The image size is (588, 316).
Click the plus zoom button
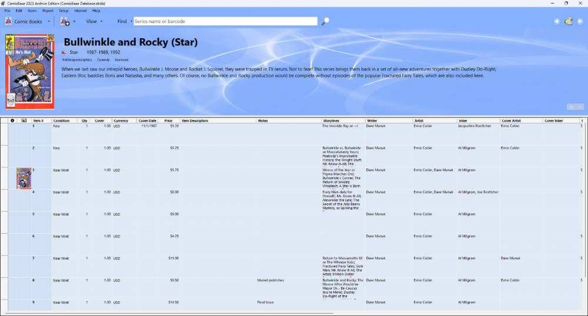coord(570,107)
